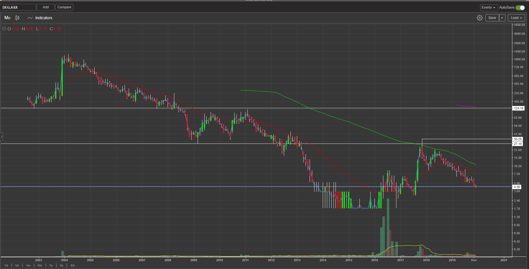Image resolution: width=529 pixels, height=269 pixels.
Task: Click the 2016 label on time axis
Action: (x=375, y=260)
